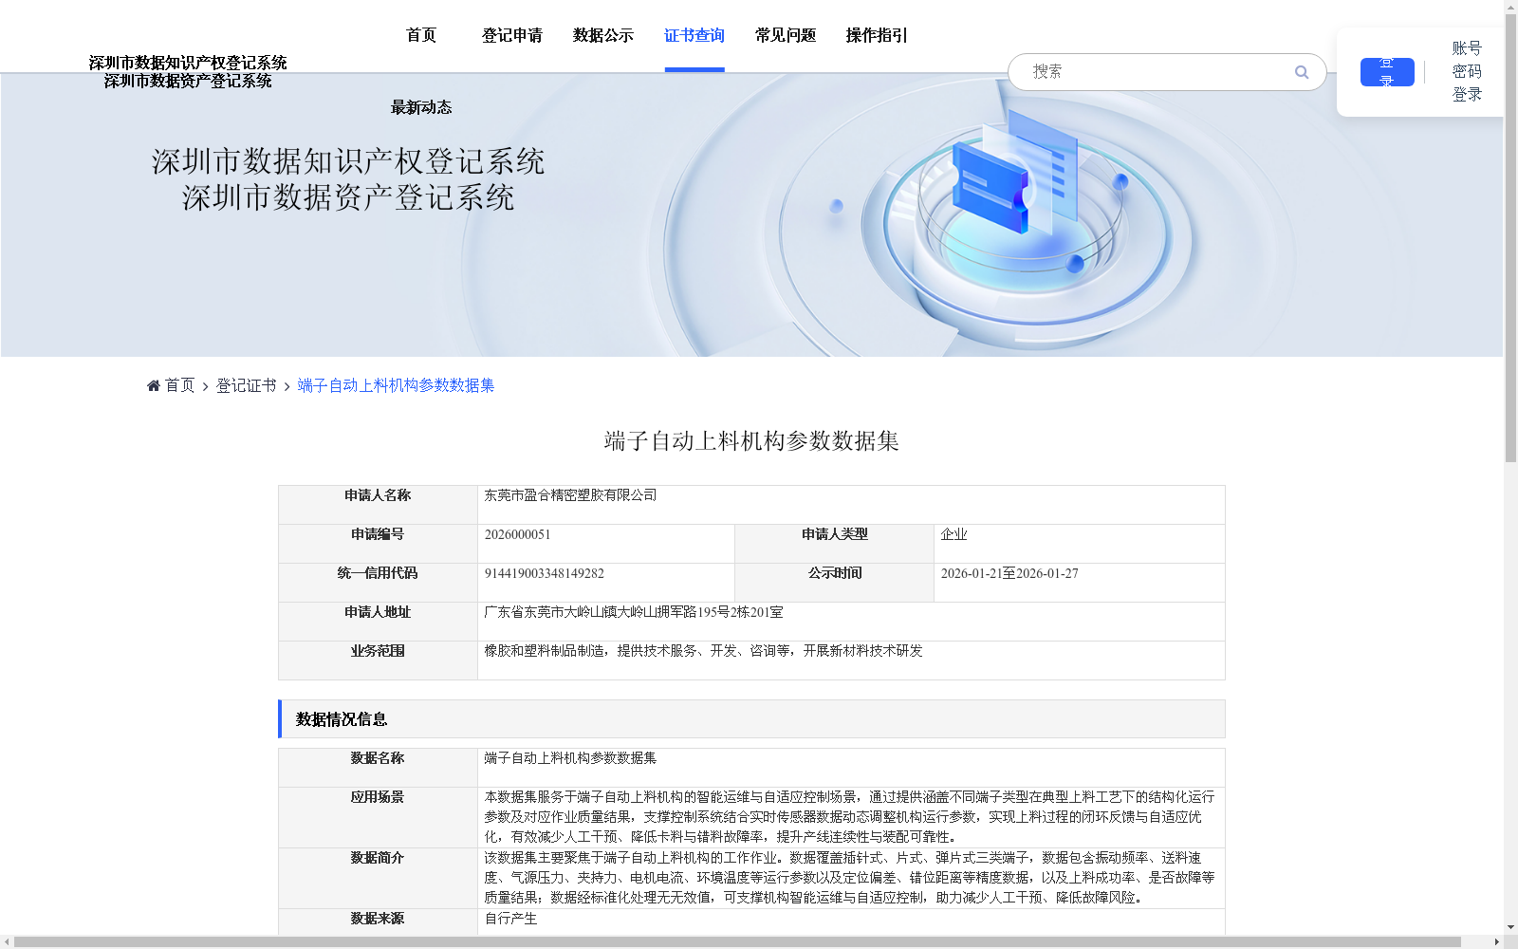Click credit code 914419003348149282
The width and height of the screenshot is (1518, 949).
(545, 573)
